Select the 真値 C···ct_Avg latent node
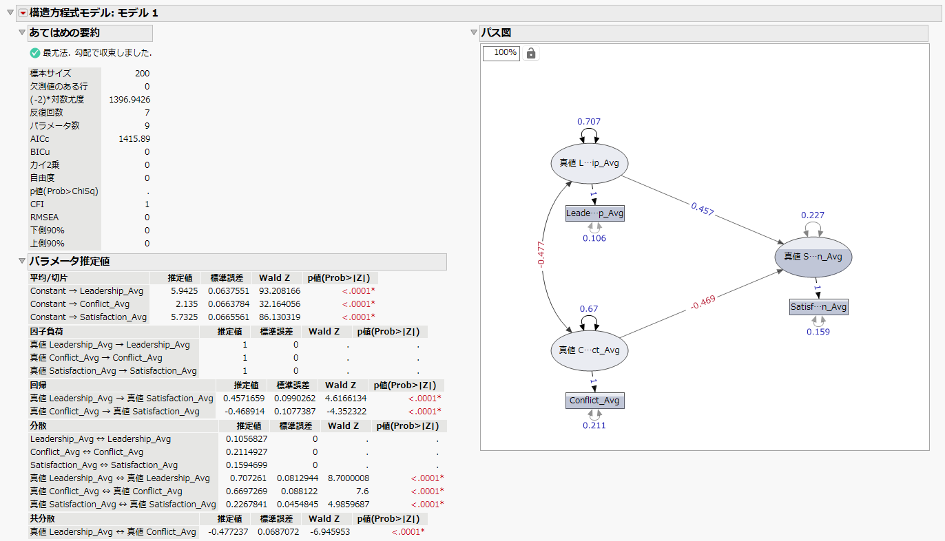The image size is (945, 541). pos(589,350)
